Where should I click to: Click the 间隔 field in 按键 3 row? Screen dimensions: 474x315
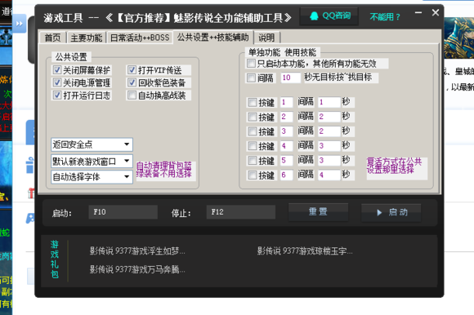[329, 131]
